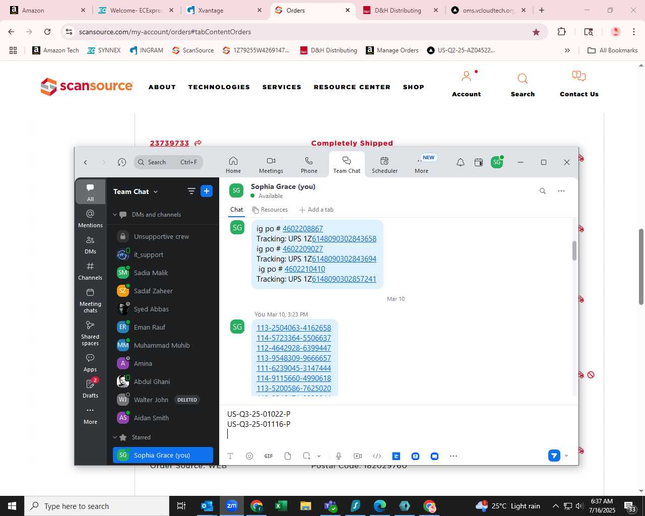Open Zoom history clock icon

tap(122, 162)
